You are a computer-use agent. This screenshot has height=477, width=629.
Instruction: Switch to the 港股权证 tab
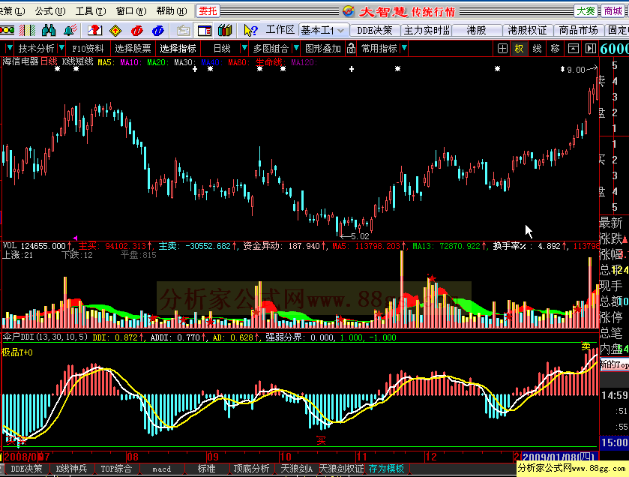click(x=527, y=30)
